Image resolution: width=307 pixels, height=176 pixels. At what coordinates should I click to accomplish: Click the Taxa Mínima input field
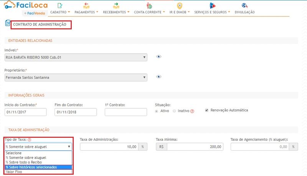(x=195, y=147)
